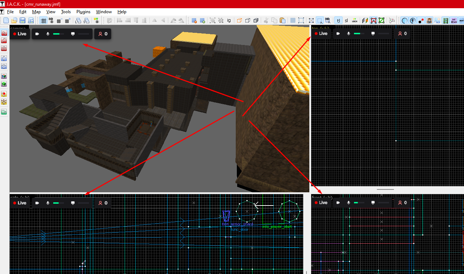Toggle the 'no draw' filter button
464x274 pixels.
[454, 20]
